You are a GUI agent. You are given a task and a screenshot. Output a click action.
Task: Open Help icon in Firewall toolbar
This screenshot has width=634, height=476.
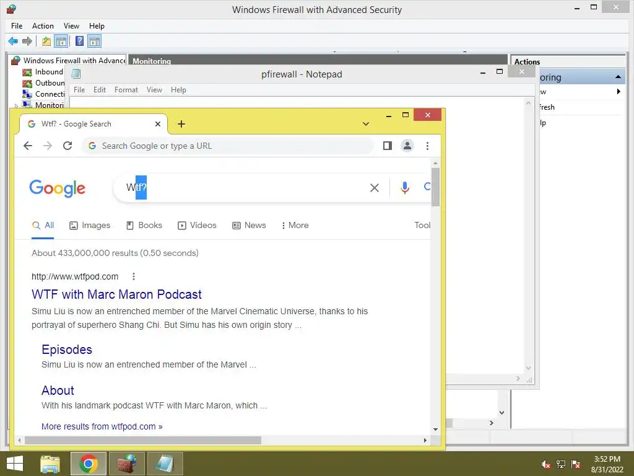tap(80, 41)
